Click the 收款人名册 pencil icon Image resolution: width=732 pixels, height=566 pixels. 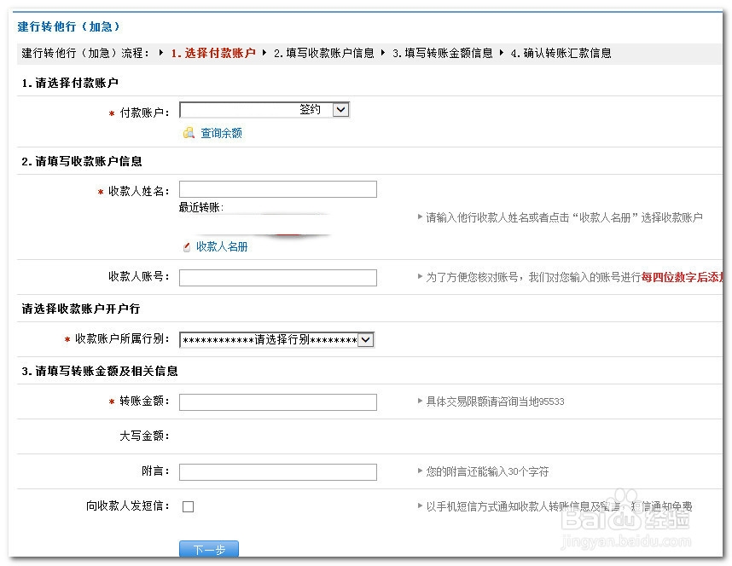pos(187,247)
